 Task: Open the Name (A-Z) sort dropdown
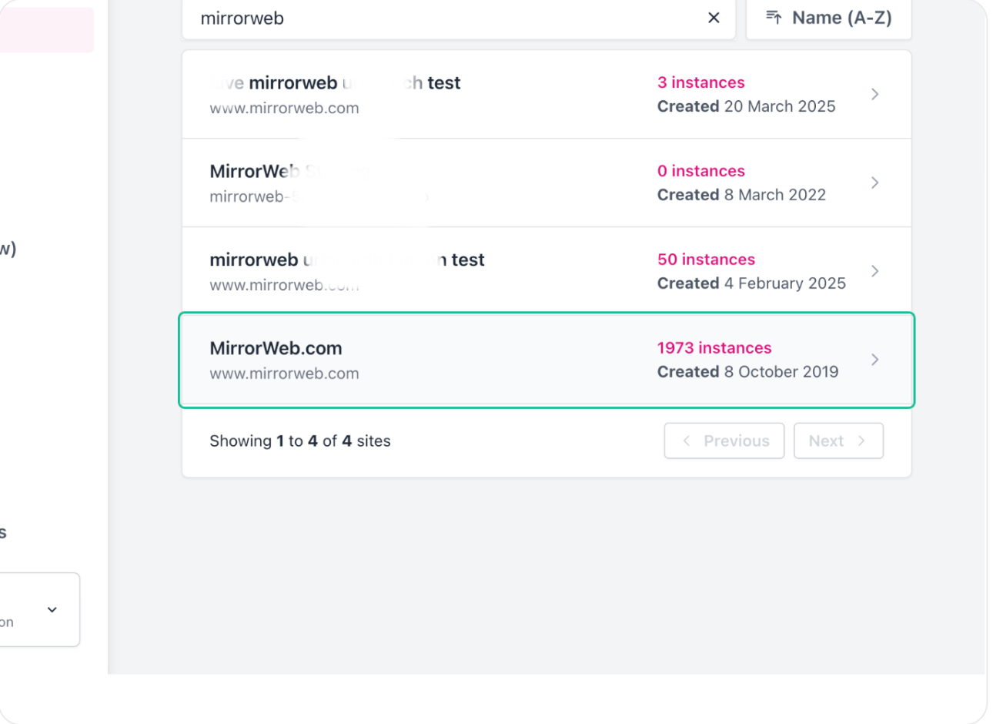(x=829, y=18)
